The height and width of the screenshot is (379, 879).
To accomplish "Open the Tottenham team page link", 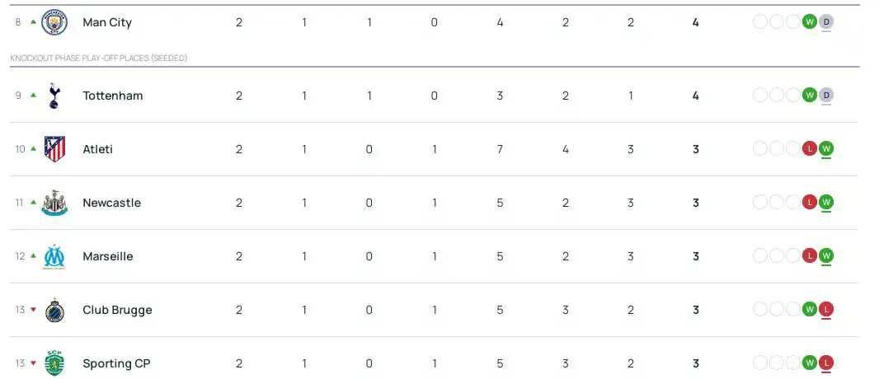I will click(x=112, y=96).
